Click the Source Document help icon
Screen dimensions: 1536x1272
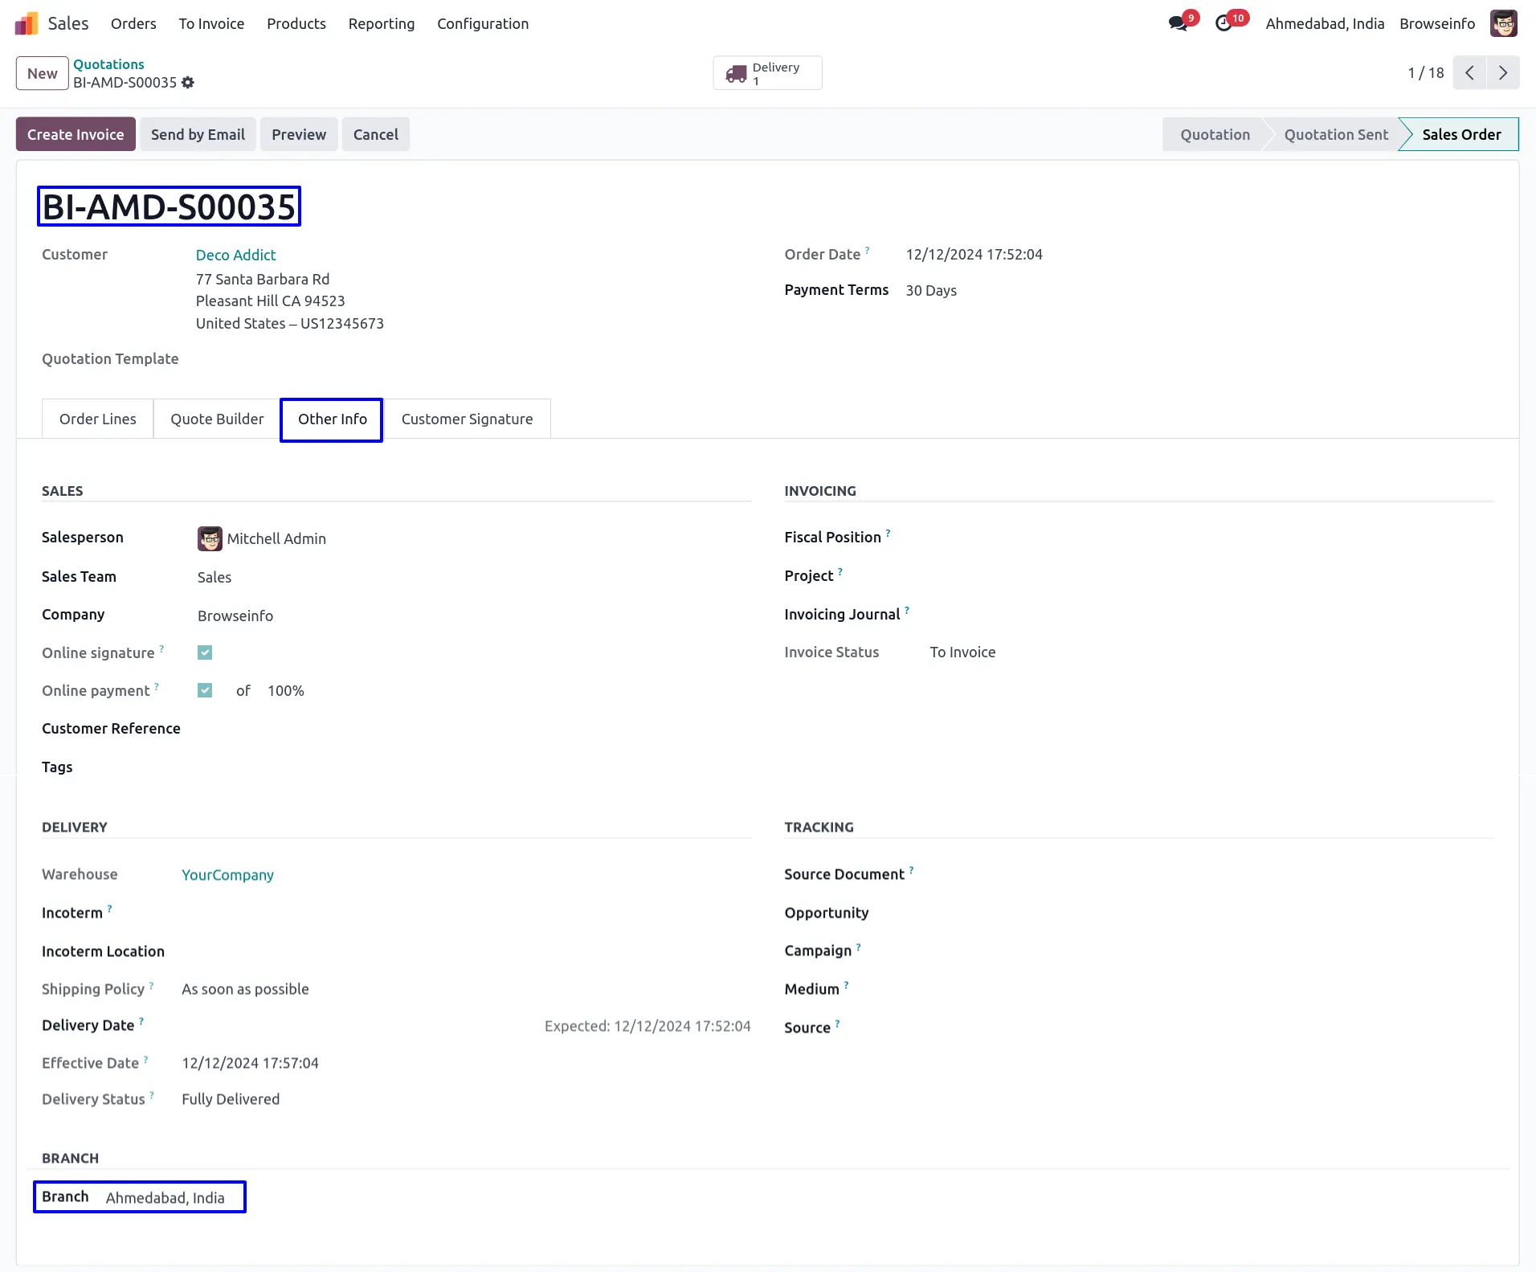tap(911, 869)
